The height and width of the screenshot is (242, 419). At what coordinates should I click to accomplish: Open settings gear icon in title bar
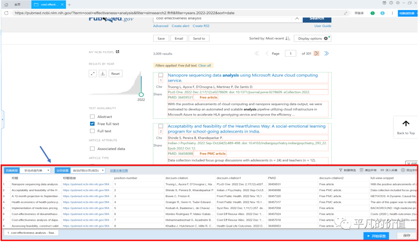point(398,3)
